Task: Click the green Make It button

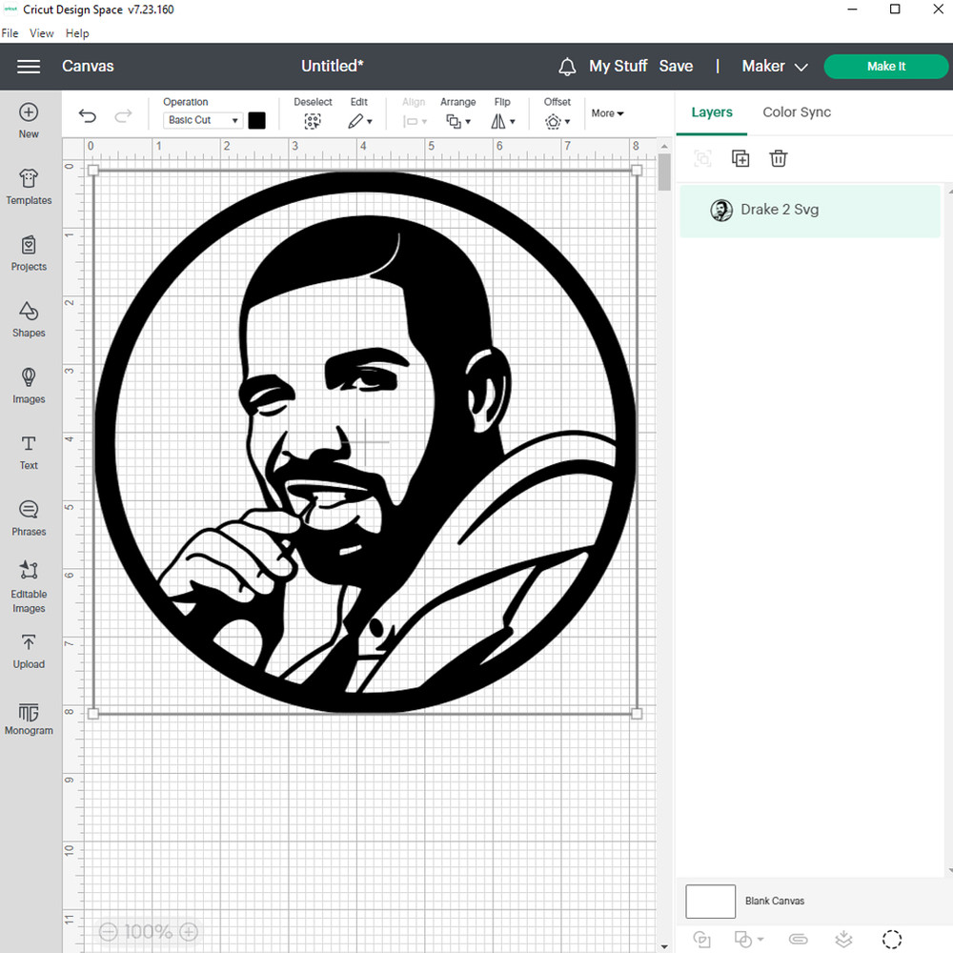Action: [885, 67]
